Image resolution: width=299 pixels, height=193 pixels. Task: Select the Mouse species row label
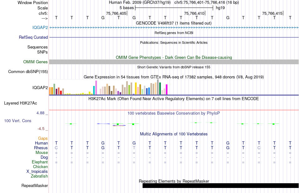[42, 153]
